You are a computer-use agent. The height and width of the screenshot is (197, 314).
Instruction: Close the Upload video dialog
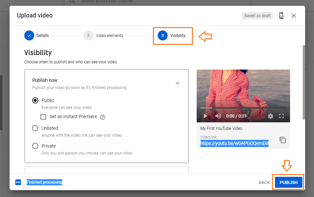pyautogui.click(x=294, y=16)
